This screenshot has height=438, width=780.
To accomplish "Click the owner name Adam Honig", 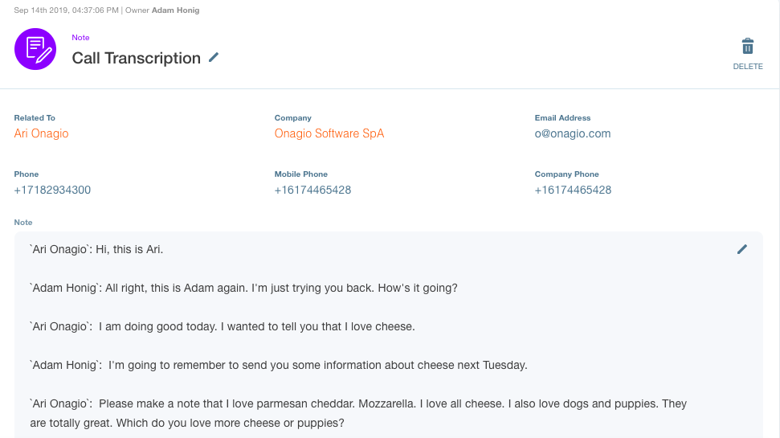I will pyautogui.click(x=176, y=10).
